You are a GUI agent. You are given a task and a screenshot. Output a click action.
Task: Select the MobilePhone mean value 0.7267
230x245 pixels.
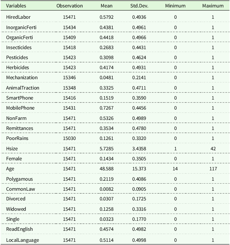pos(106,108)
